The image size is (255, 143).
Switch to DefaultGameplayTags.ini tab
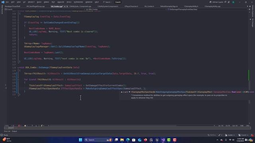pyautogui.click(x=169, y=6)
